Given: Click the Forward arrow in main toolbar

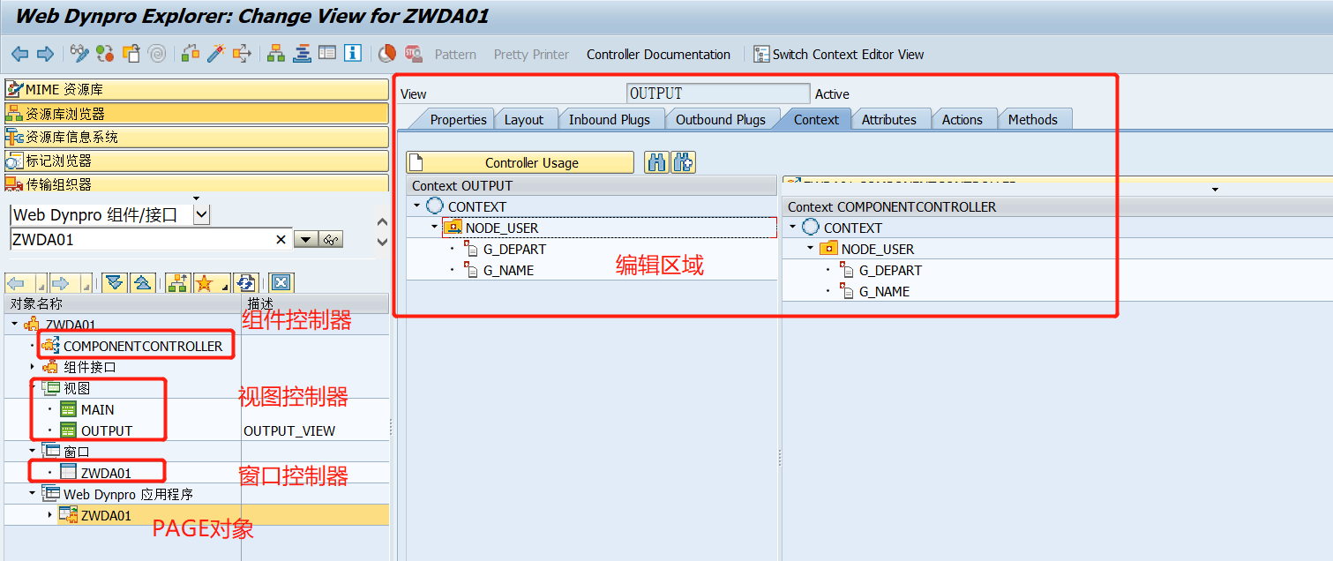Looking at the screenshot, I should (x=45, y=55).
